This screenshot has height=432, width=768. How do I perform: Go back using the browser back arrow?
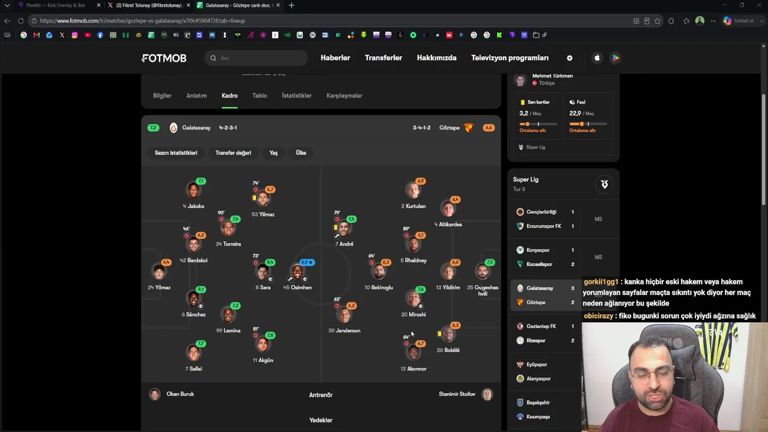pos(7,20)
